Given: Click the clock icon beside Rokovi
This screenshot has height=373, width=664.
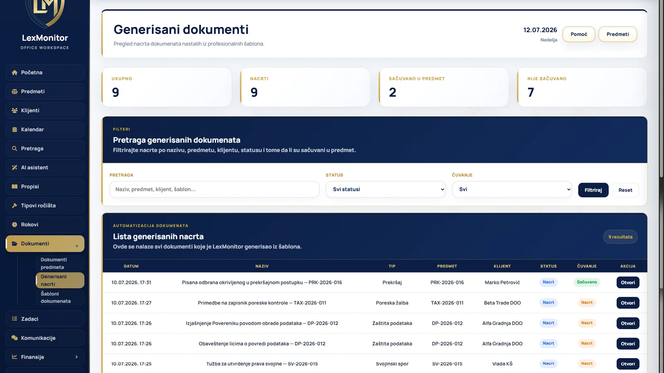Looking at the screenshot, I should [15, 225].
